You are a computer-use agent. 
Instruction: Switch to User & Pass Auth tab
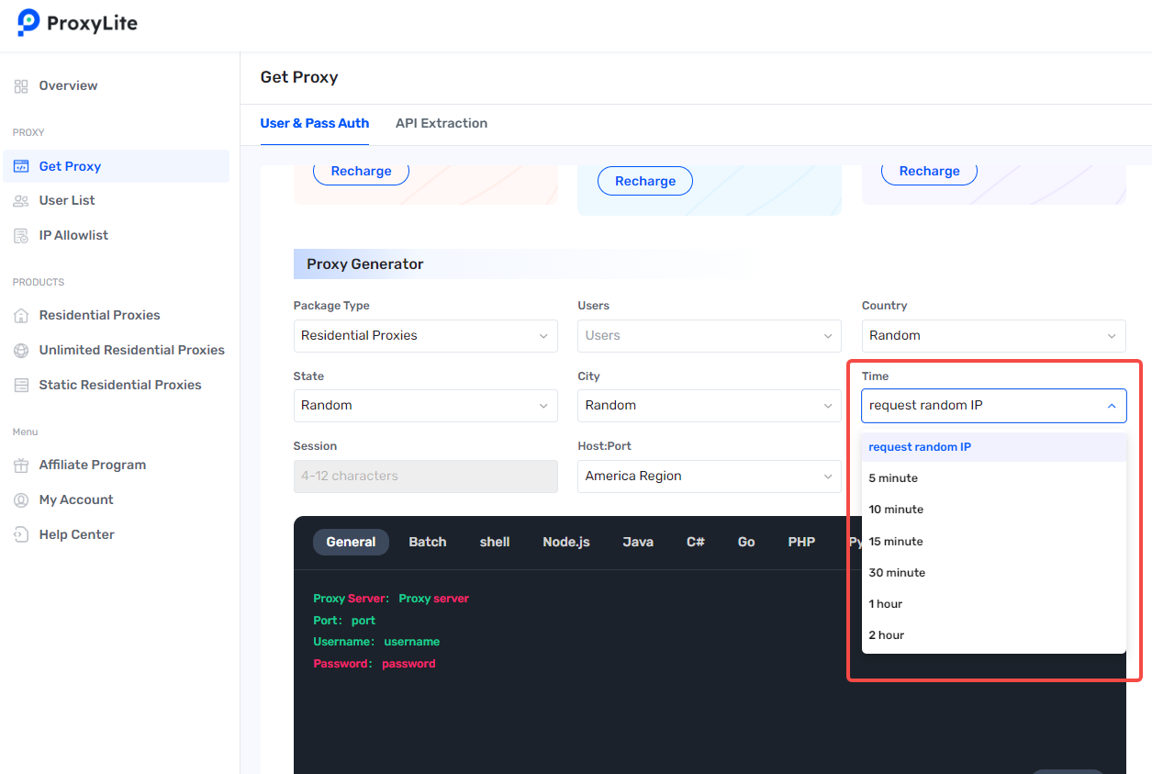(315, 123)
